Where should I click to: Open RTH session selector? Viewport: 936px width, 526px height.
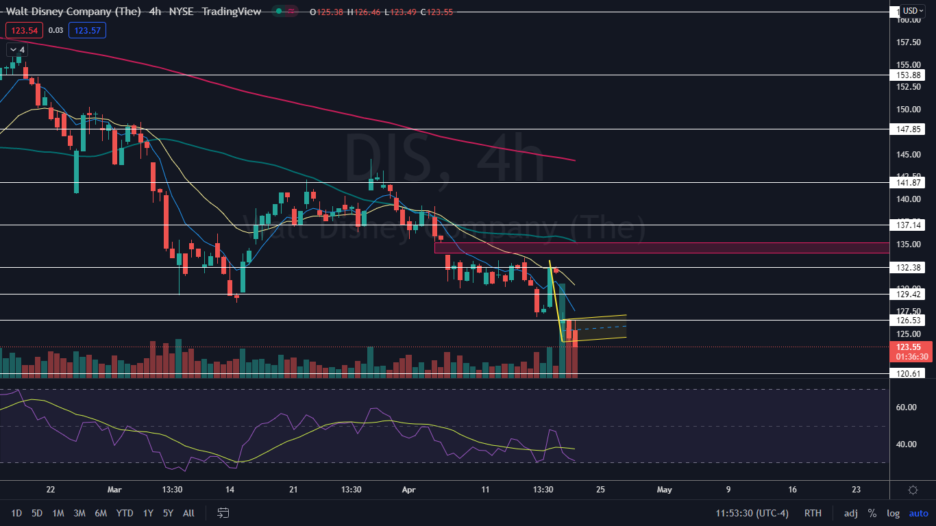point(813,513)
